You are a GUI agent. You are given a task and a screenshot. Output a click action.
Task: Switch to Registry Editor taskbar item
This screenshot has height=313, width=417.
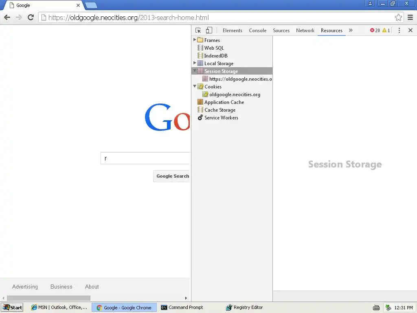(x=245, y=307)
